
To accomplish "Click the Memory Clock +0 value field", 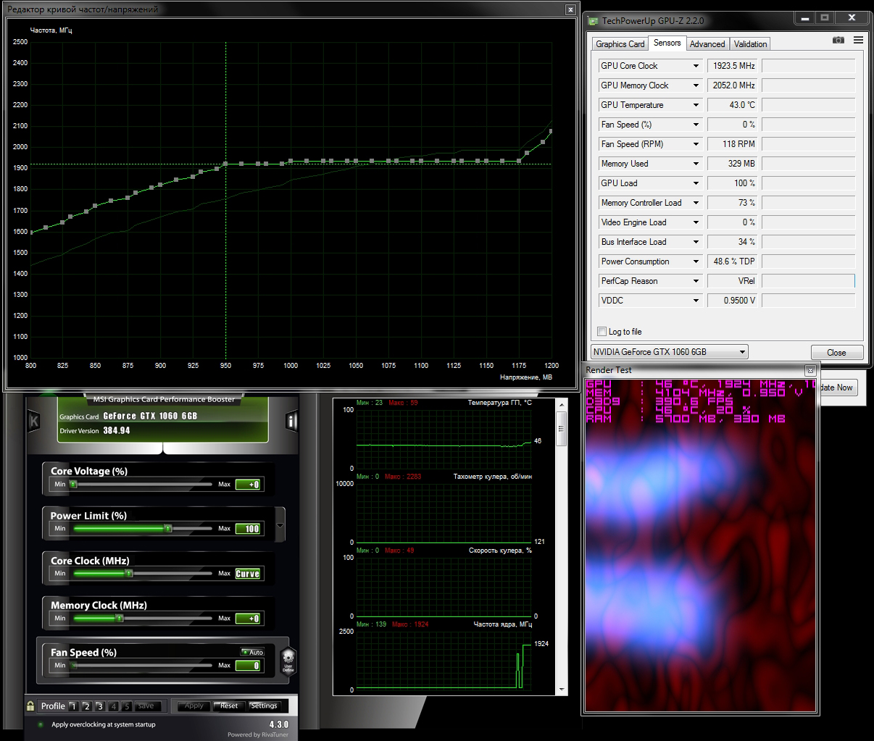I will click(248, 619).
